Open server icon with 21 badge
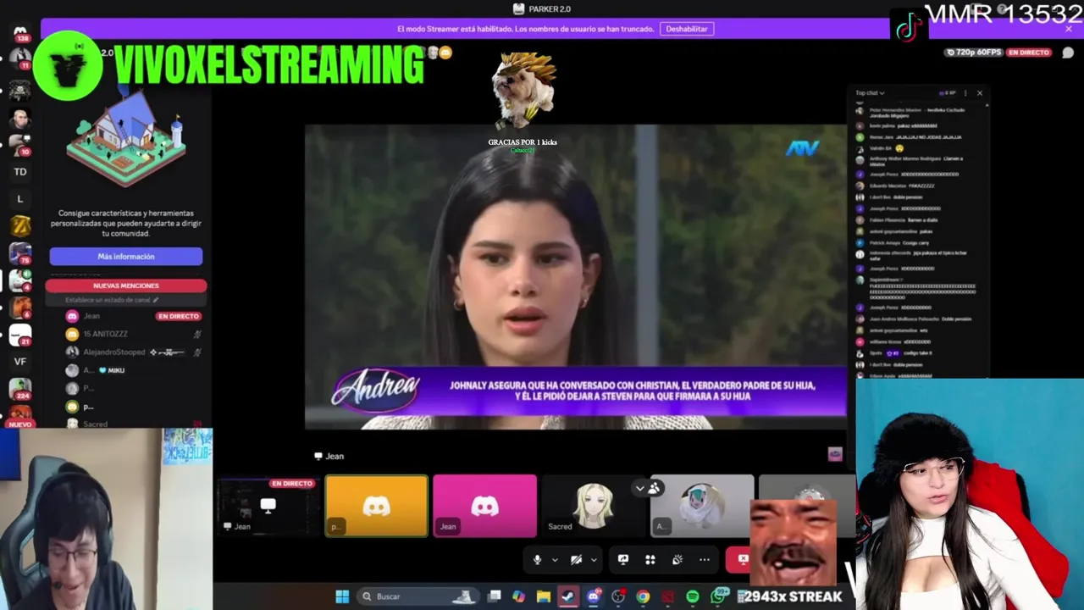 pyautogui.click(x=20, y=335)
